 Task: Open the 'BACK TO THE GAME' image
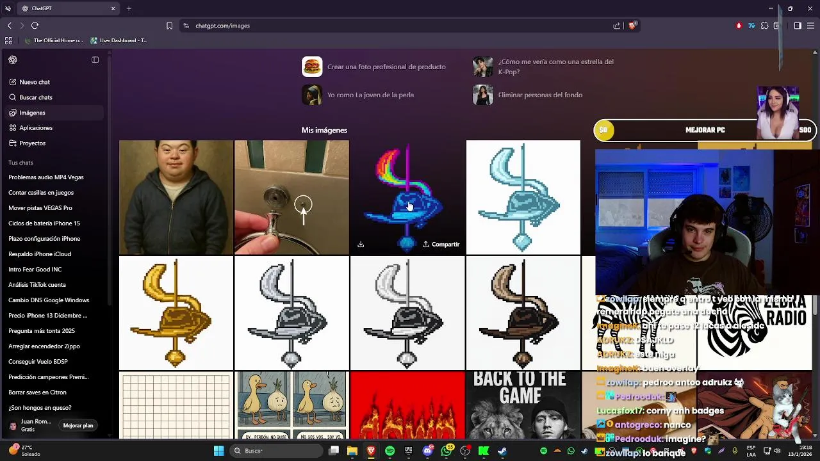(x=523, y=406)
